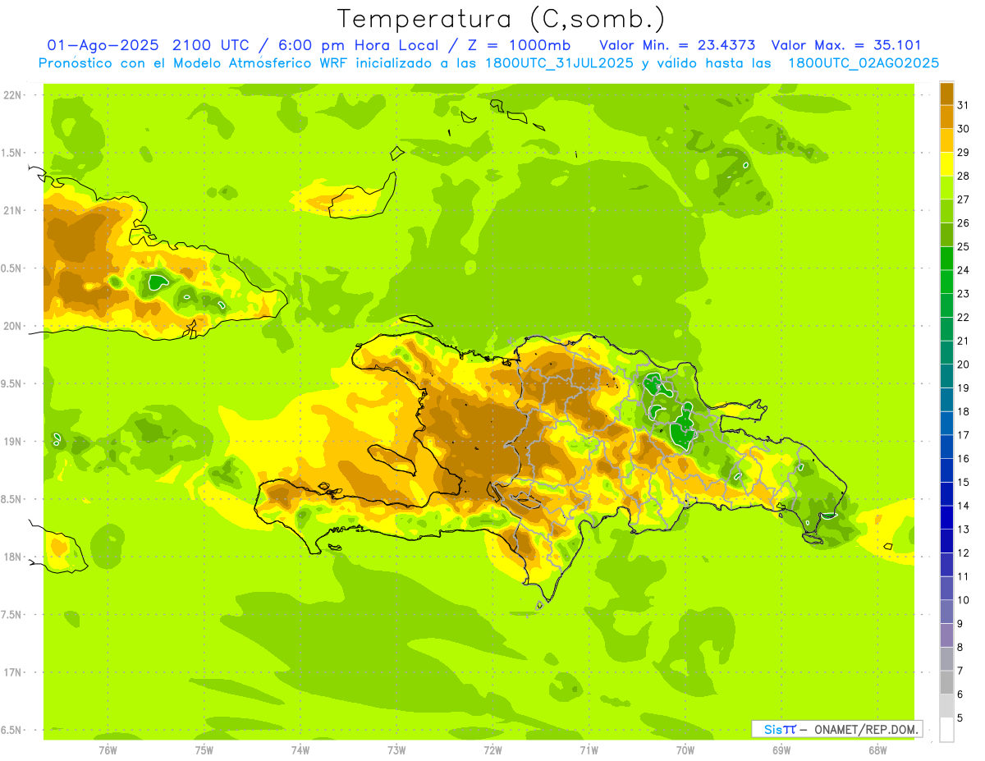The width and height of the screenshot is (985, 761).
Task: Click the '75W' longitude label
Action: 204,750
